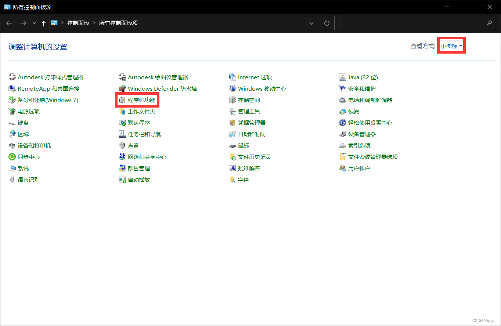501x326 pixels.
Task: Click the 任务栏和导航 icon
Action: coord(122,134)
